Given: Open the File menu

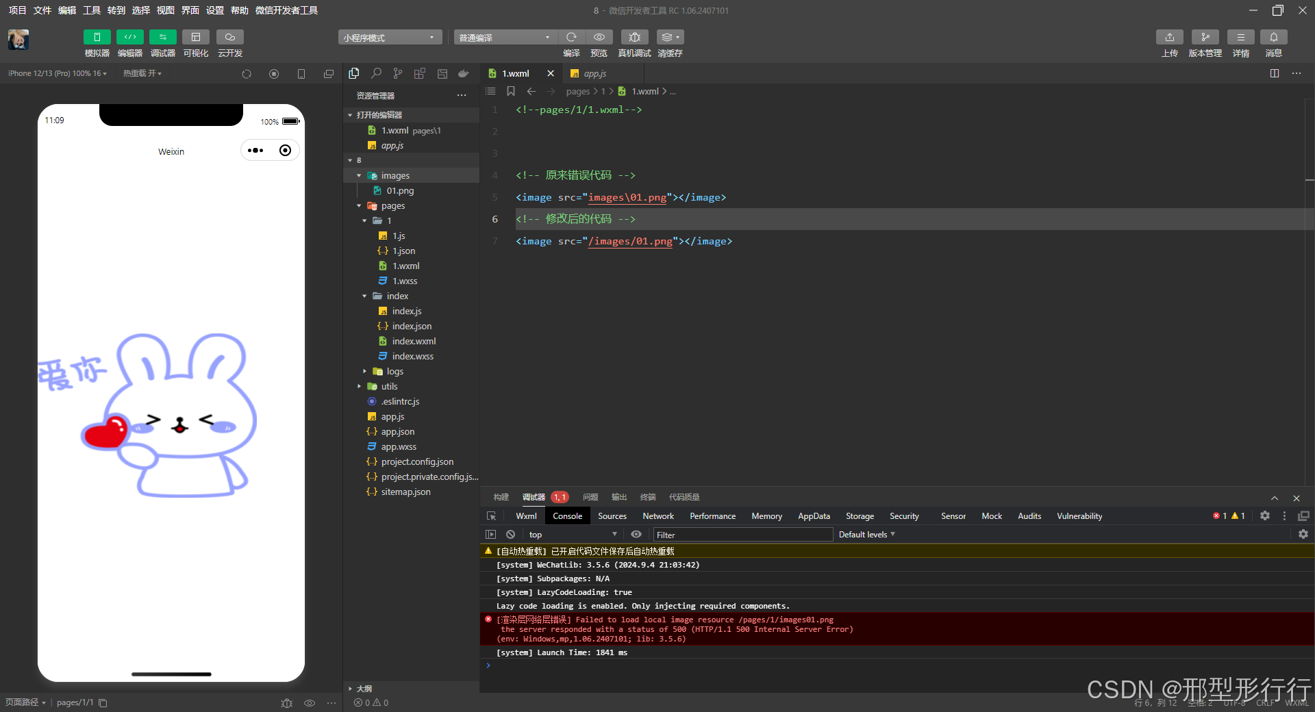Looking at the screenshot, I should click(x=42, y=10).
